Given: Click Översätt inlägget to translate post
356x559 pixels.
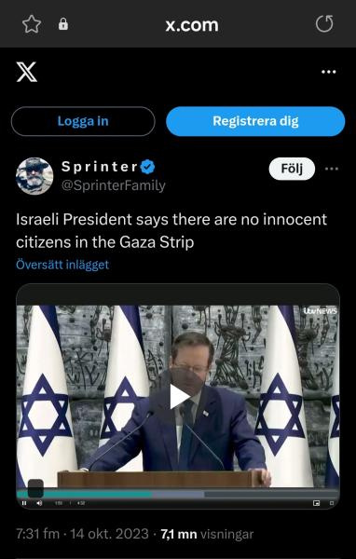Looking at the screenshot, I should (x=62, y=265).
